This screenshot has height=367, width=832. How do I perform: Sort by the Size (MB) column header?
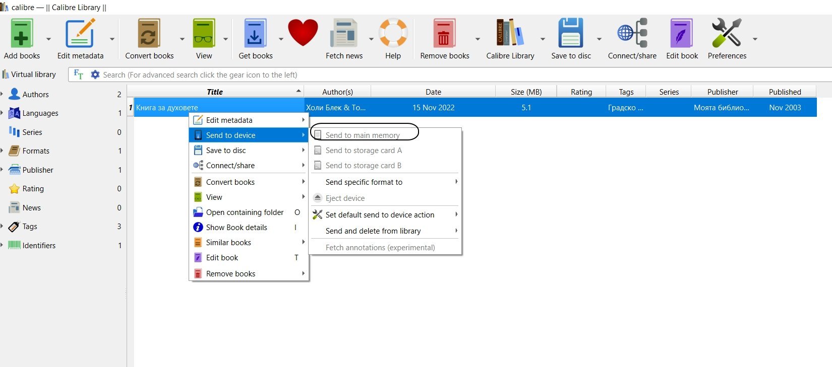tap(526, 92)
